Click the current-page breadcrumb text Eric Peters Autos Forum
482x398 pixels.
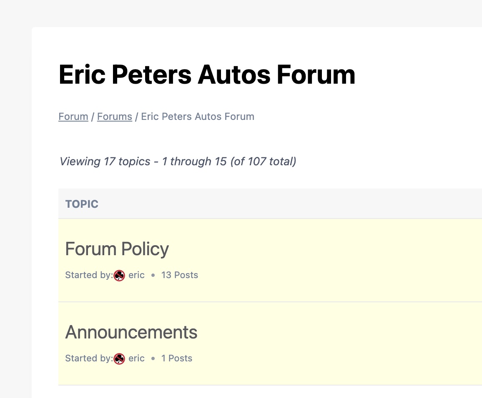pyautogui.click(x=197, y=117)
